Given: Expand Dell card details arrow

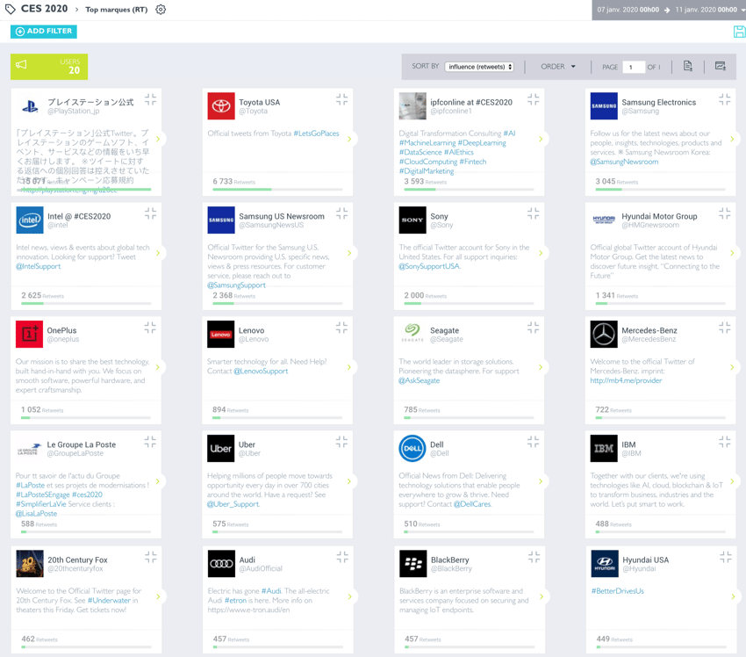Looking at the screenshot, I should pyautogui.click(x=541, y=482).
